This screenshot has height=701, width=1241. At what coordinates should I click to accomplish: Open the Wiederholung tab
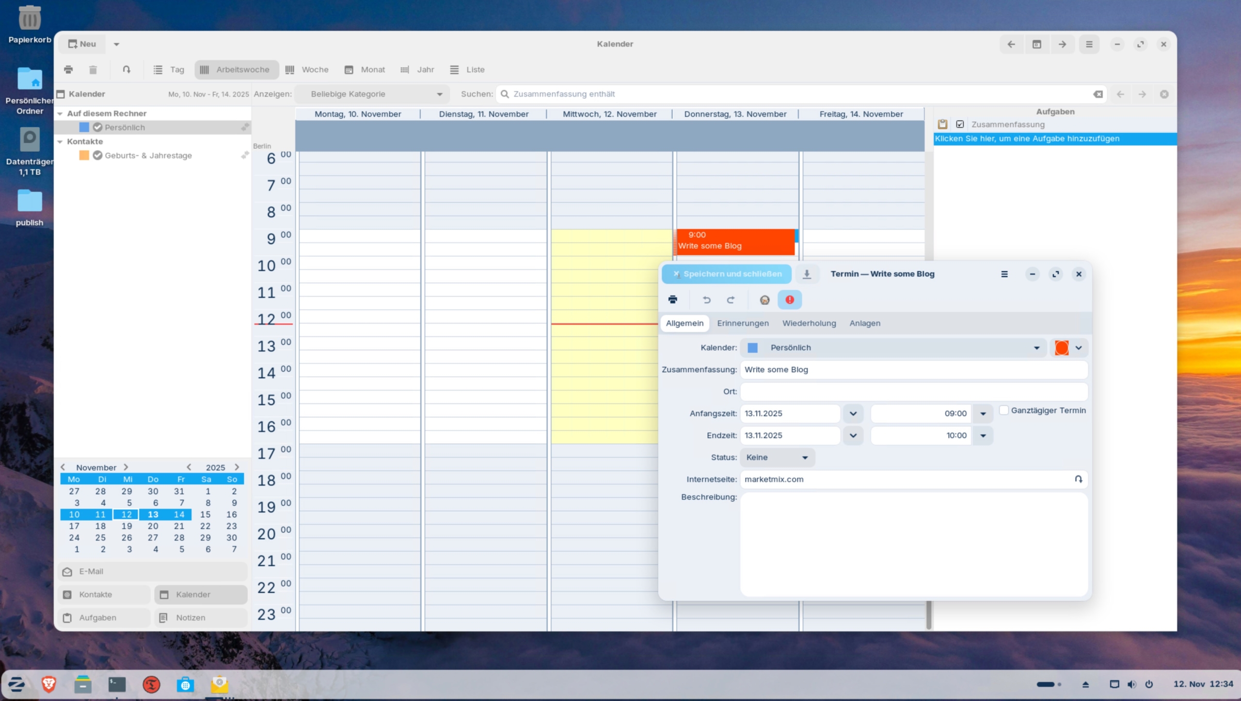809,323
